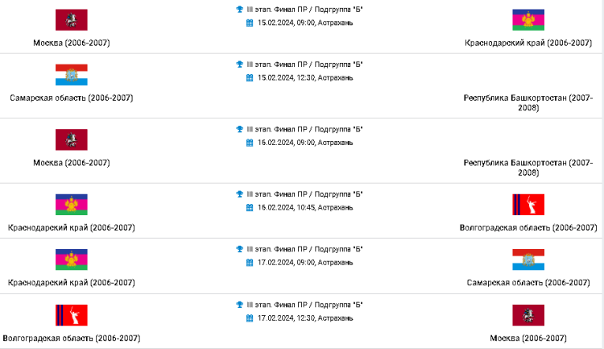Click the stage label above 16.02.2024, 09:00
604x349 pixels.
(304, 129)
